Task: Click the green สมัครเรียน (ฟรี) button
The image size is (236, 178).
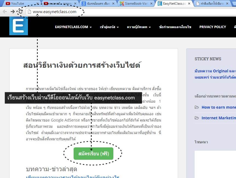Action: [93, 153]
